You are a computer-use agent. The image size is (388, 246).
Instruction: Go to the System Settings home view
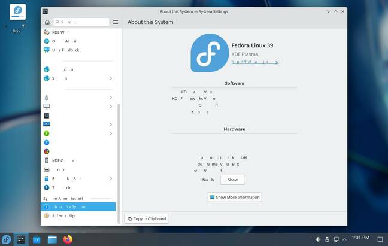(x=47, y=22)
